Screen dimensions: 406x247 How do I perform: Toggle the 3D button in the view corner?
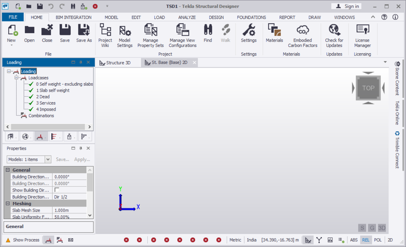point(382,228)
